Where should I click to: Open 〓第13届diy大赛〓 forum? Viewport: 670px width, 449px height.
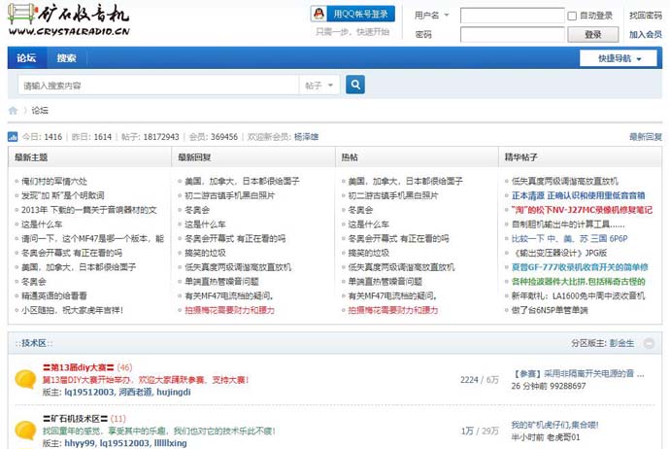pyautogui.click(x=79, y=367)
